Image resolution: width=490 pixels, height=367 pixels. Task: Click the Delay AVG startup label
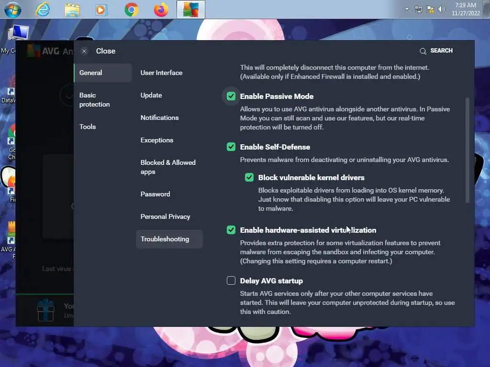(271, 281)
